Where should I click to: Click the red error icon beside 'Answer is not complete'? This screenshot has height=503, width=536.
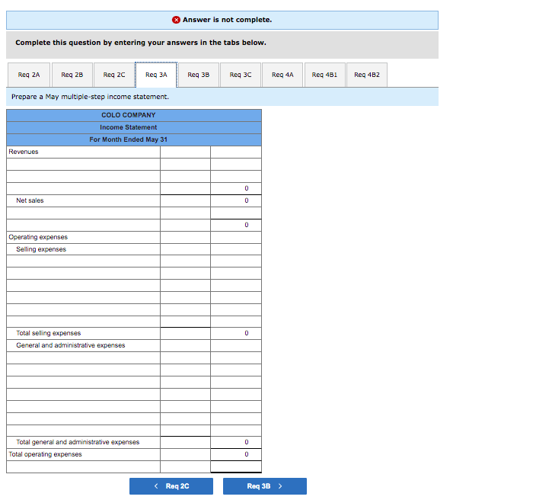pos(176,20)
